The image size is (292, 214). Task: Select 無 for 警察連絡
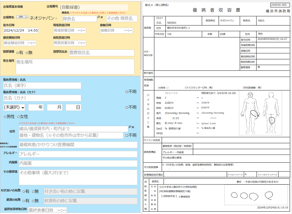tap(27, 53)
